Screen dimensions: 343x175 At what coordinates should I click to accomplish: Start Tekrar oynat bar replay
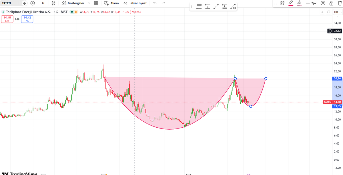pos(135,3)
